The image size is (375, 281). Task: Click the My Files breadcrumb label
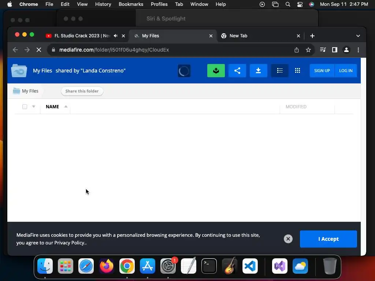pos(30,91)
